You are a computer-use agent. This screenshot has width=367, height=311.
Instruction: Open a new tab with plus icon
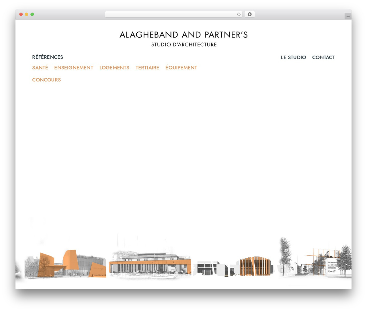(x=348, y=16)
